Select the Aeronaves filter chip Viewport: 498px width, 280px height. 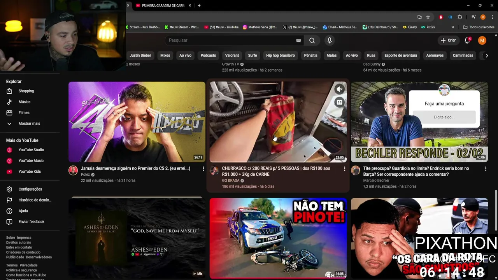[x=435, y=56]
